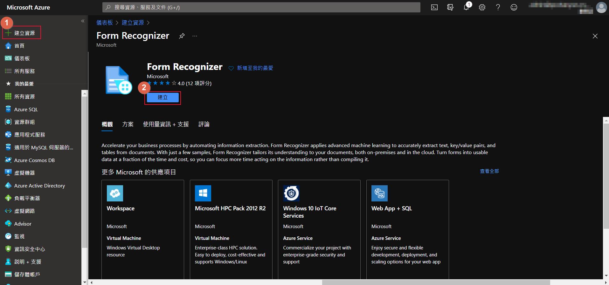Viewport: 609px width, 285px height.
Task: Click the search resources input field
Action: click(261, 7)
